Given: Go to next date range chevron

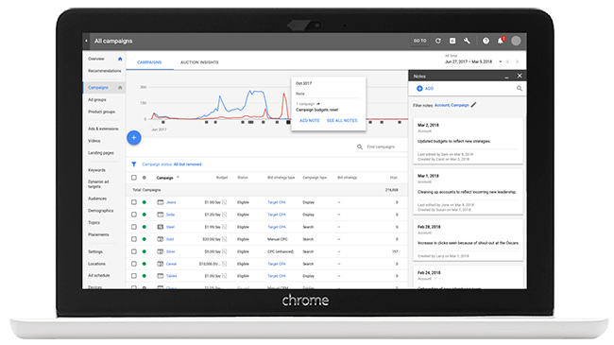Looking at the screenshot, I should [518, 62].
